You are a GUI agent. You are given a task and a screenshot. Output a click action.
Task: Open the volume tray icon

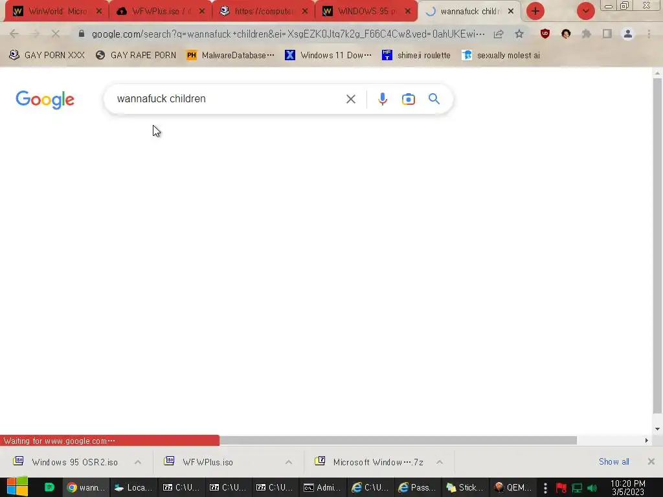(592, 488)
